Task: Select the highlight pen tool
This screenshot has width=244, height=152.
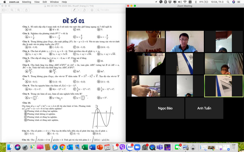Action: point(74,10)
